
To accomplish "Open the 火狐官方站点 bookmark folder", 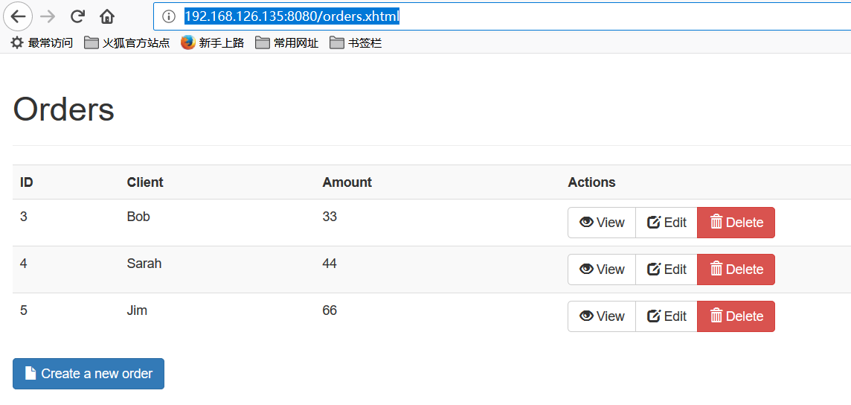I will (x=127, y=43).
